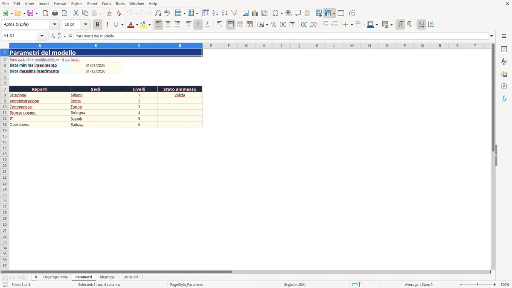Expand the font color palette arrow
Viewport: 512px width, 288px height.
click(x=137, y=25)
